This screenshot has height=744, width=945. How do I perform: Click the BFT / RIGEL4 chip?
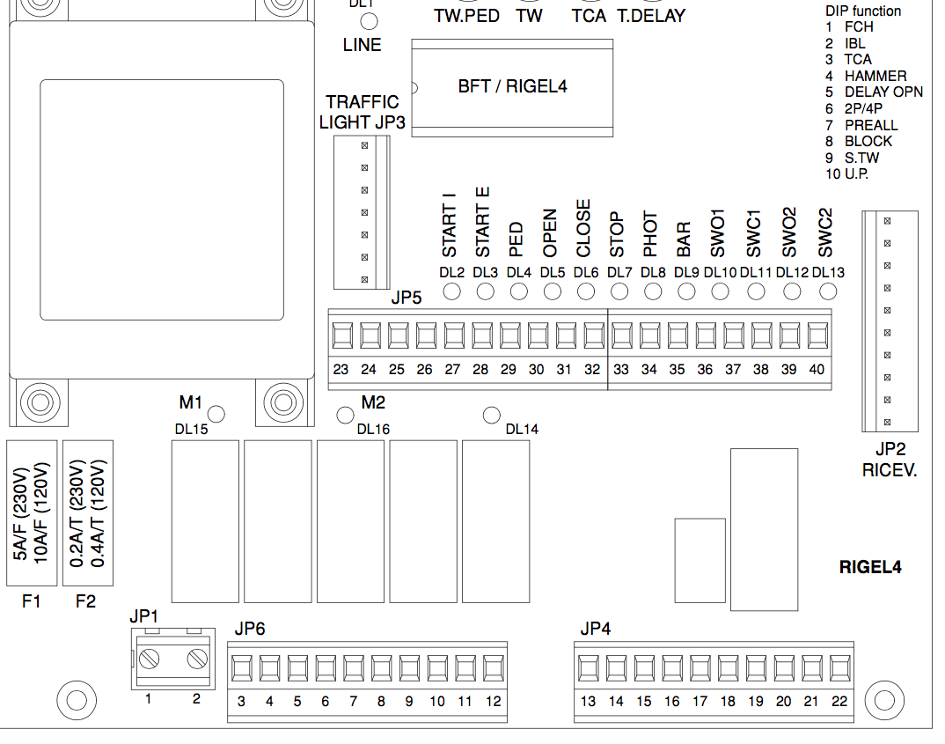(512, 88)
